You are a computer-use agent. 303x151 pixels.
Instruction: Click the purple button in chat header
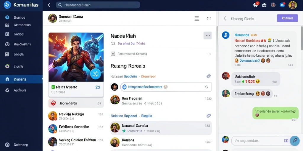click(287, 18)
